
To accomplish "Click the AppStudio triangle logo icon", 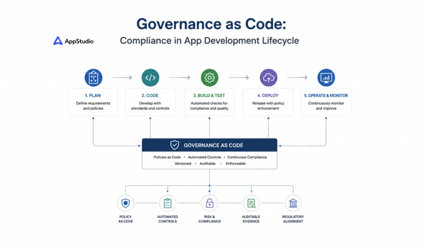I will (58, 41).
